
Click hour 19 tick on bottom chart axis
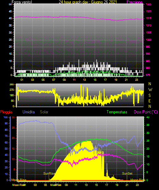pyautogui.click(x=117, y=185)
